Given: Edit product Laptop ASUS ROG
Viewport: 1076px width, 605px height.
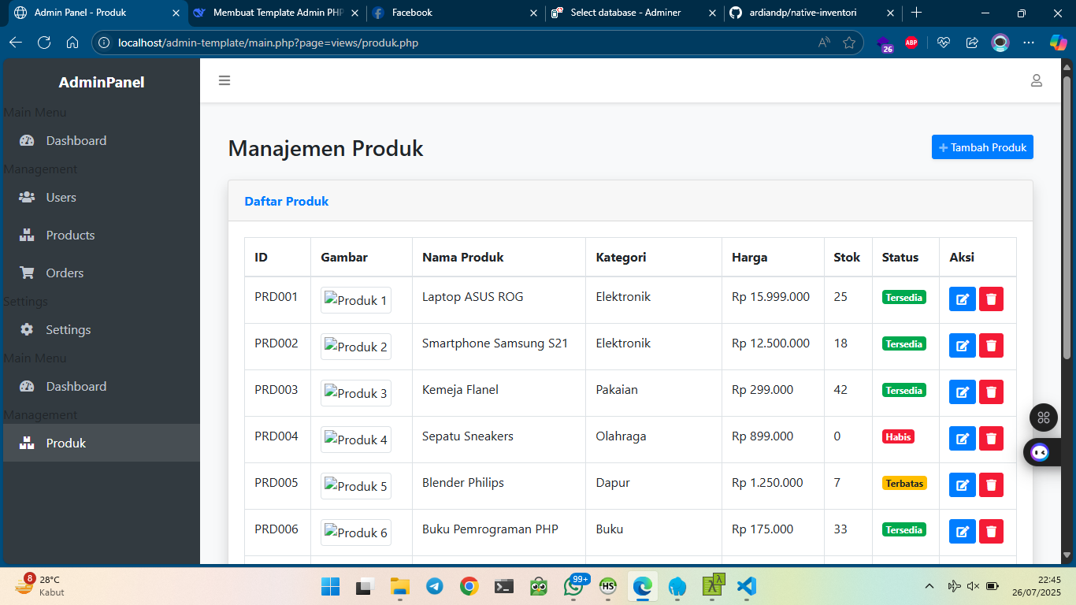Looking at the screenshot, I should click(x=963, y=299).
